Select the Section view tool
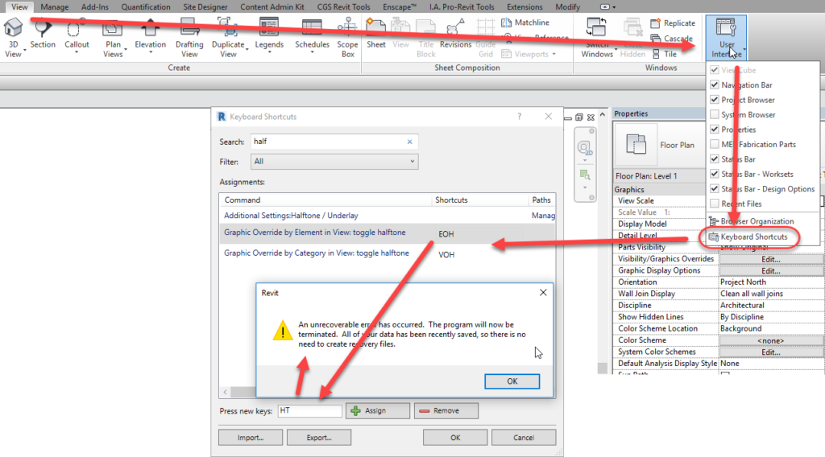The height and width of the screenshot is (457, 825). tap(43, 35)
